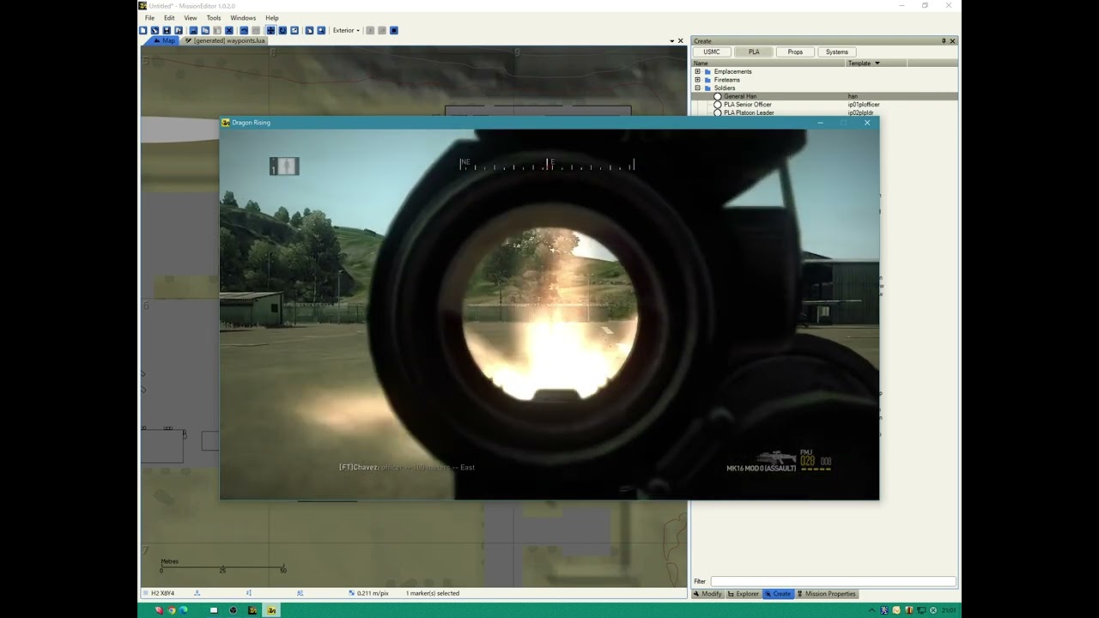The width and height of the screenshot is (1099, 618).
Task: Open the Tools menu
Action: click(214, 18)
